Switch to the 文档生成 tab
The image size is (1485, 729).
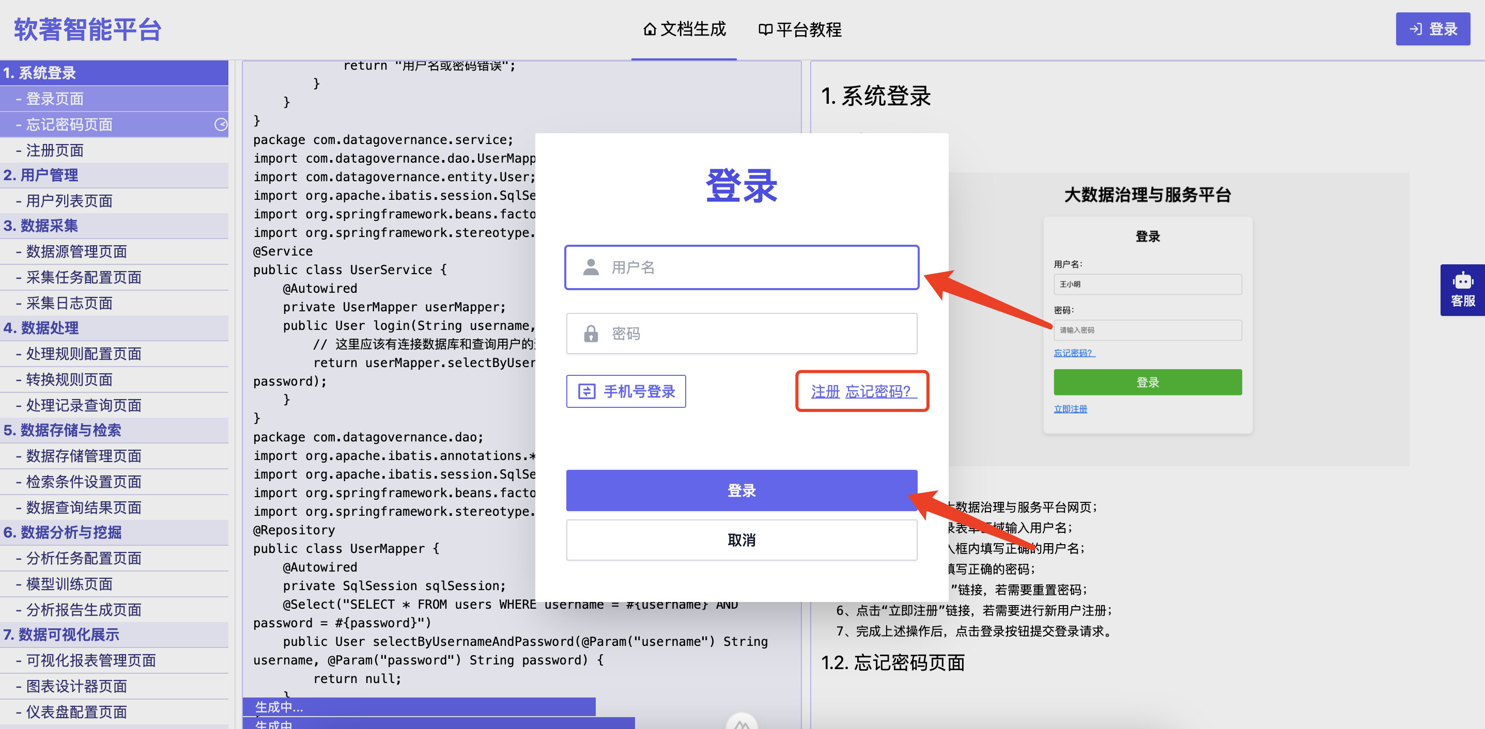(684, 29)
